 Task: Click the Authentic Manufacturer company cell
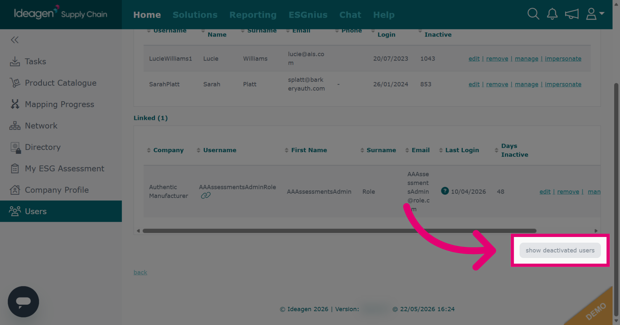[x=168, y=192]
